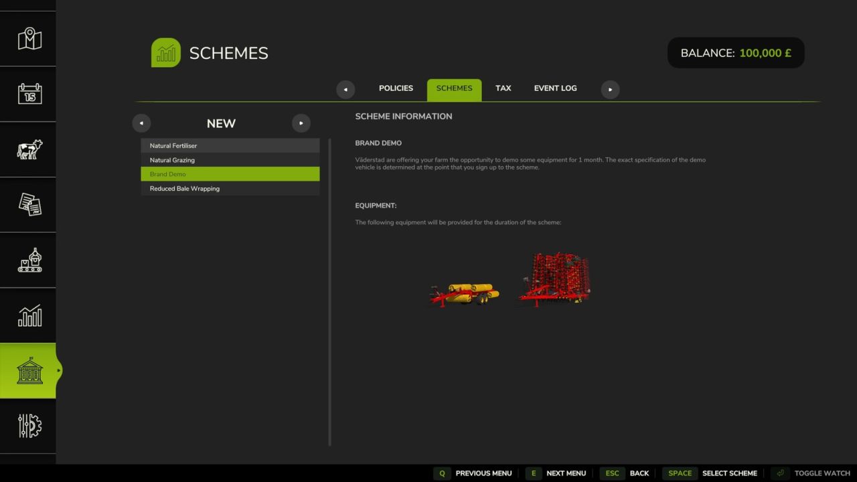Select the Natural Fertiliser scheme

coord(230,145)
